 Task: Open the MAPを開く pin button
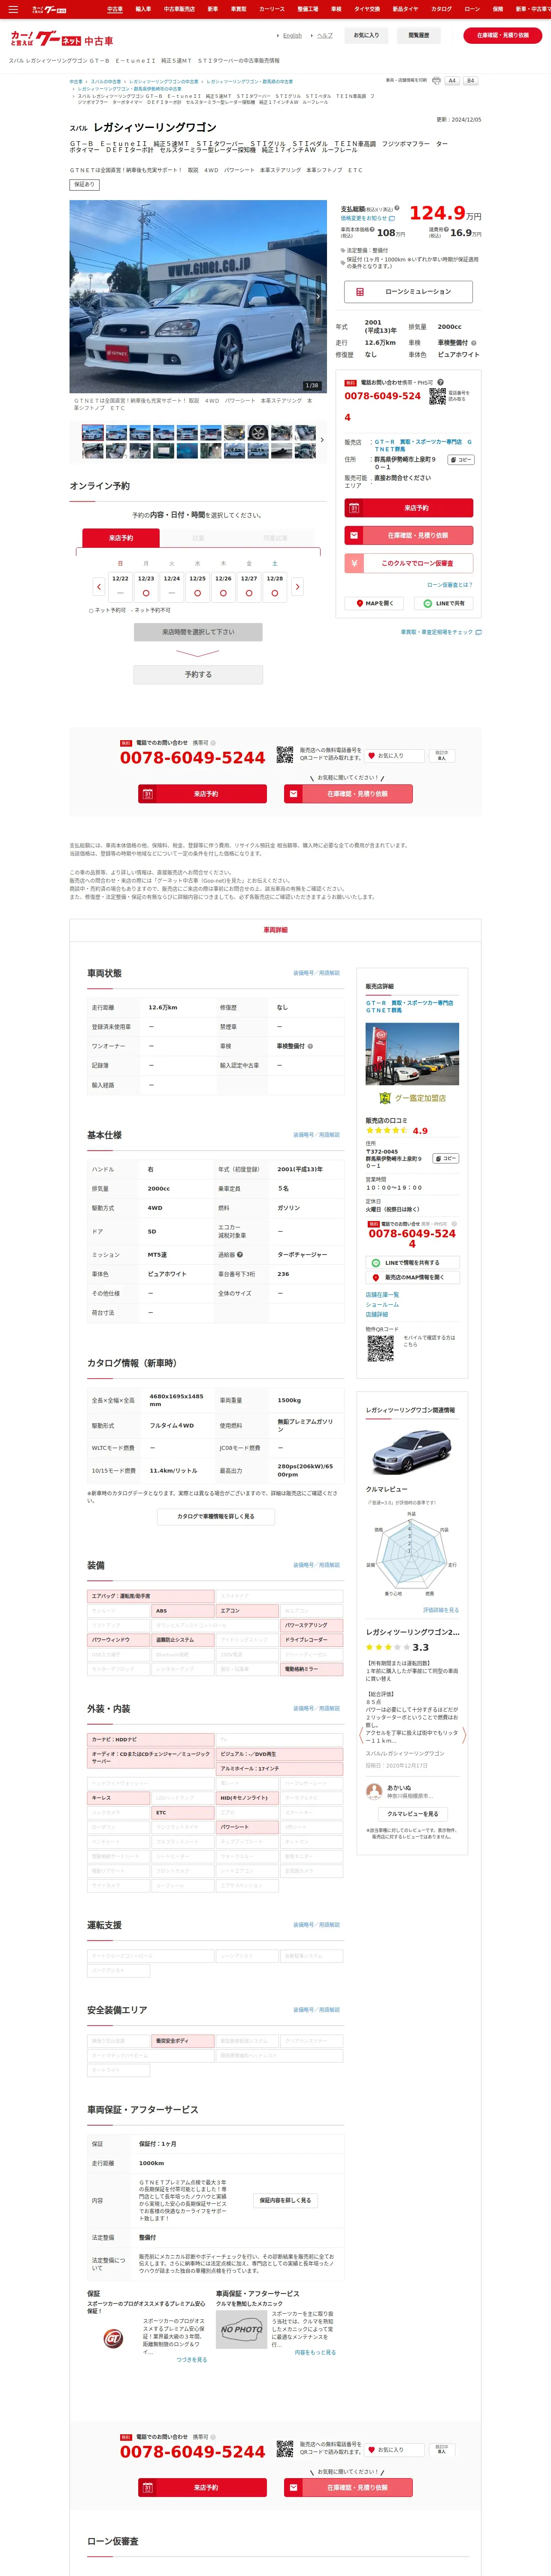coord(374,604)
